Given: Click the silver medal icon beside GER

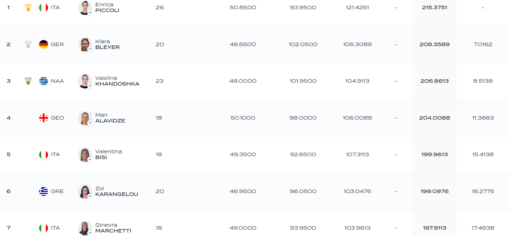Looking at the screenshot, I should coord(28,45).
